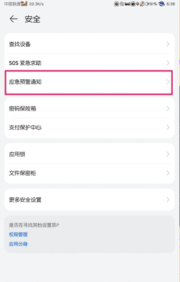Follow the 权限管理 link
The image size is (180, 282).
pyautogui.click(x=18, y=235)
